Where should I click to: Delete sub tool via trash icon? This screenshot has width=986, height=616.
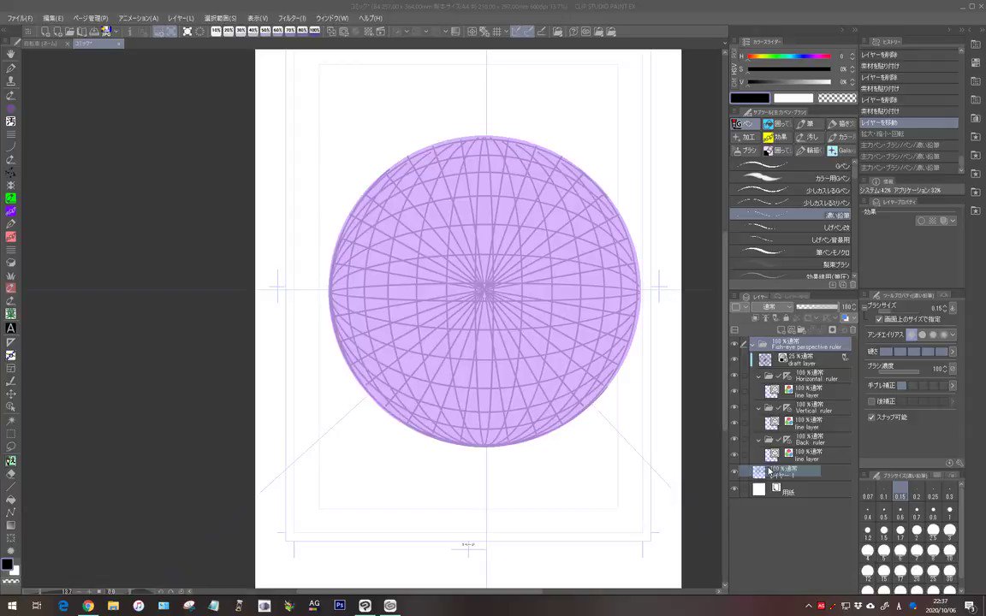coord(852,285)
